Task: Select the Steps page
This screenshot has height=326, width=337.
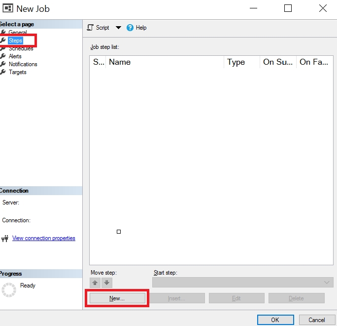Action: 15,41
